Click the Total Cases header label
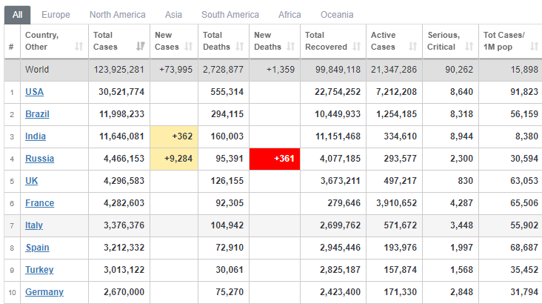The height and width of the screenshot is (304, 542). (105, 41)
